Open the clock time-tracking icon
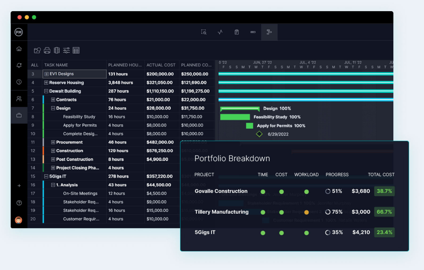424x270 pixels. click(19, 82)
